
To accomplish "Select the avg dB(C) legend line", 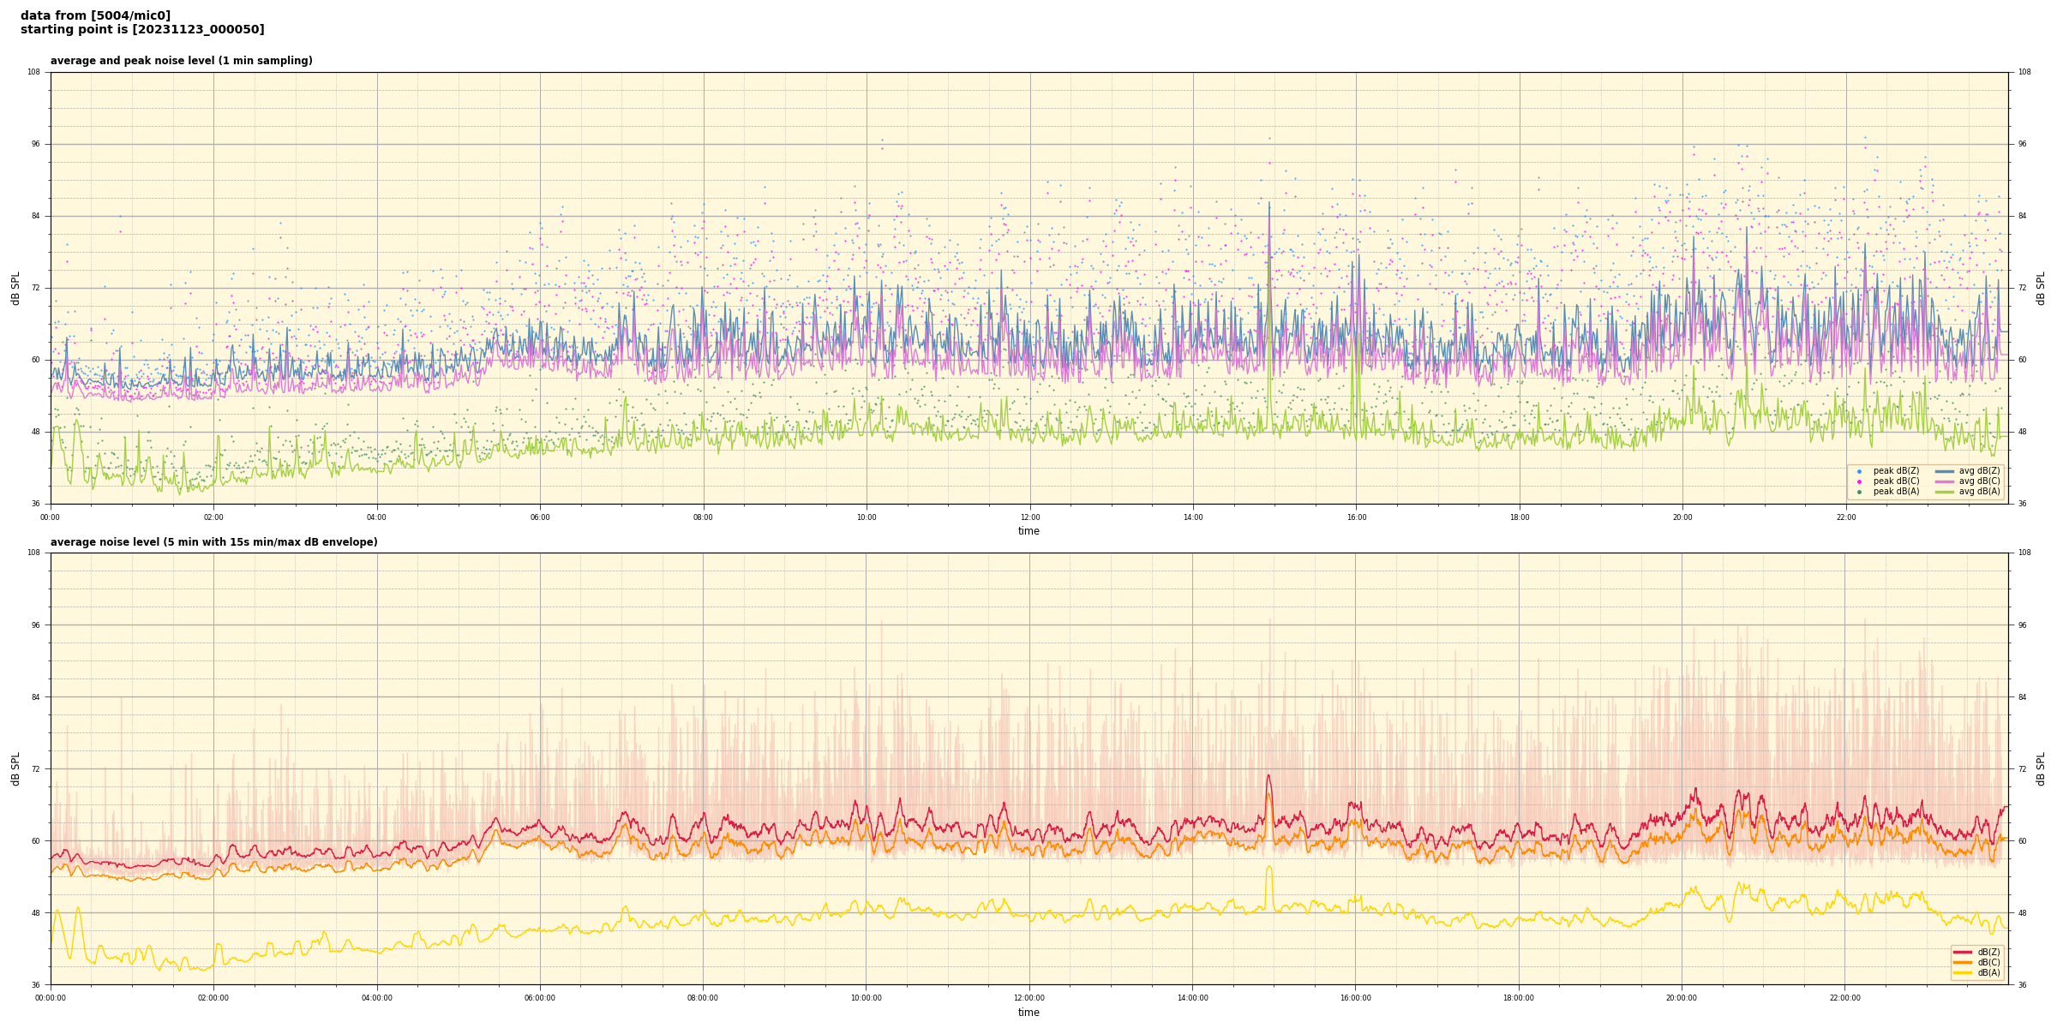I will tap(1944, 481).
